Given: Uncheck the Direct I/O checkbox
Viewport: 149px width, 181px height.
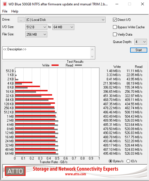Looking at the screenshot, I should [x=115, y=20].
